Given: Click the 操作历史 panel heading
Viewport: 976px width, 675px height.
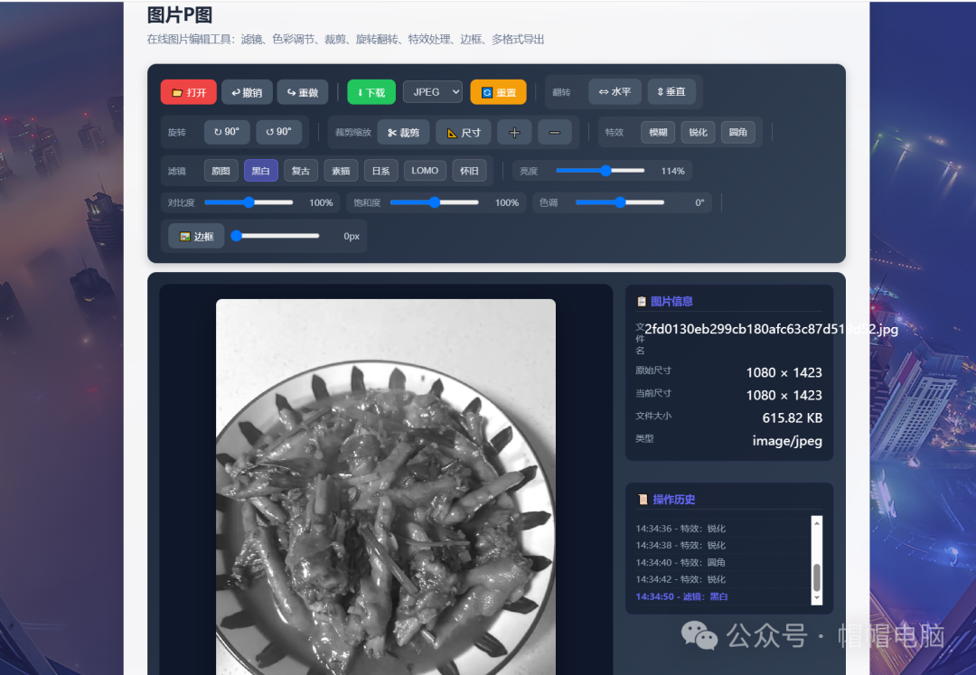Looking at the screenshot, I should pyautogui.click(x=666, y=499).
